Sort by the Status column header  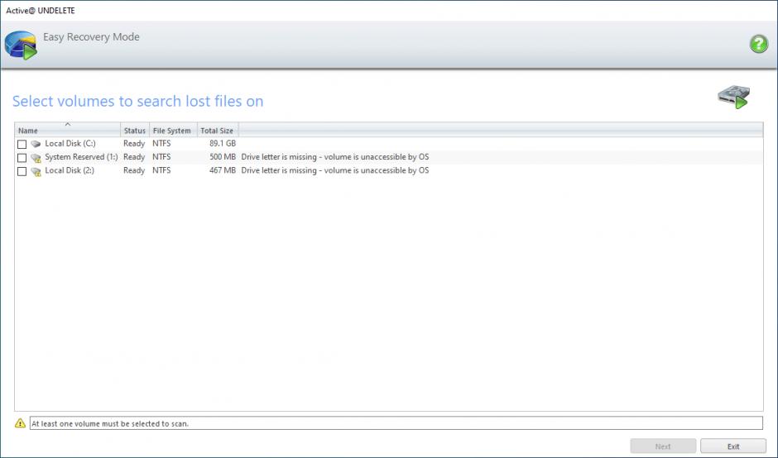(134, 130)
